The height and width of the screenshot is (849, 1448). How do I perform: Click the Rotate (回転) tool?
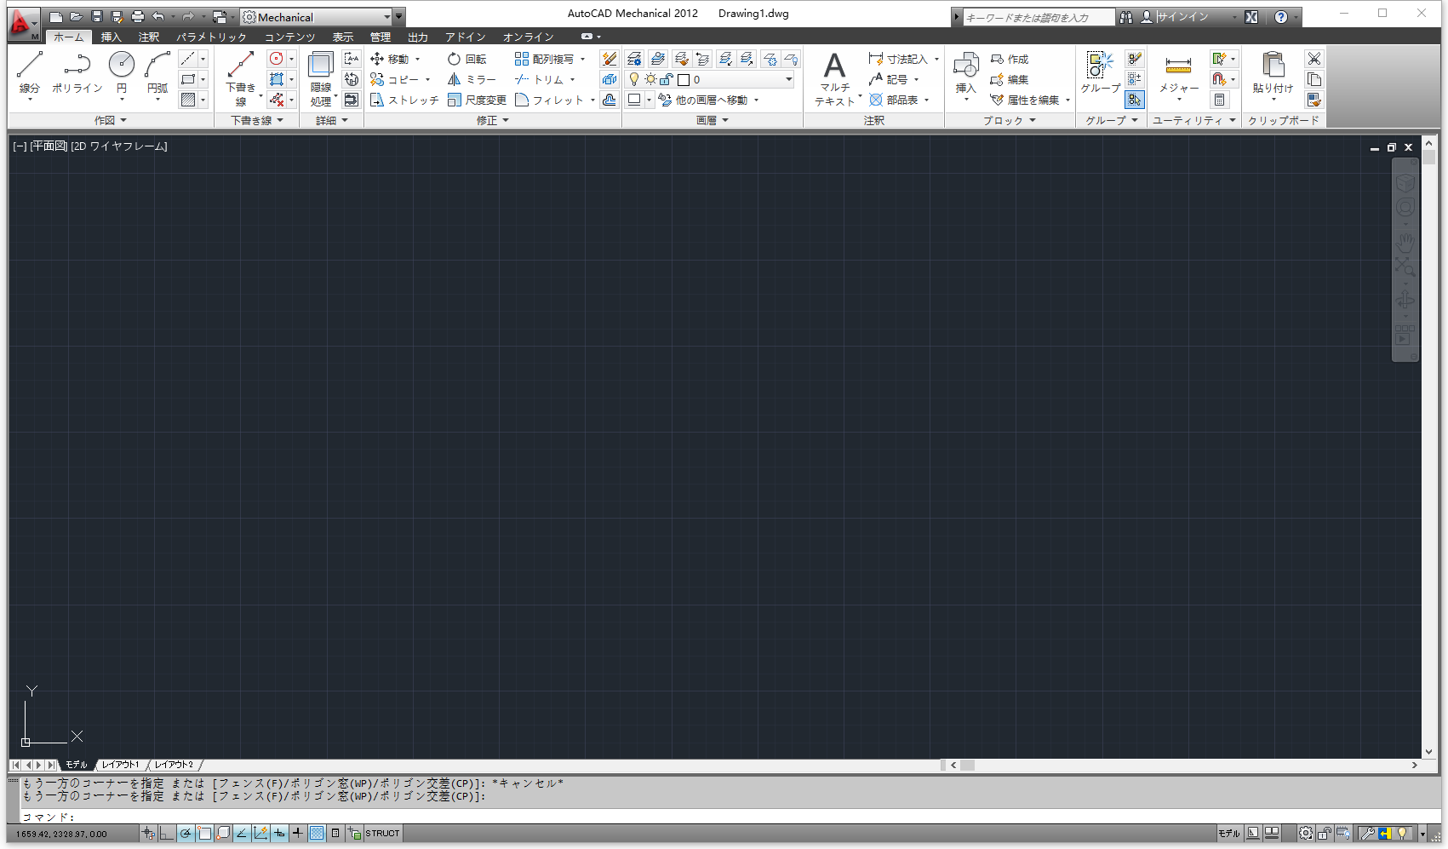[467, 59]
